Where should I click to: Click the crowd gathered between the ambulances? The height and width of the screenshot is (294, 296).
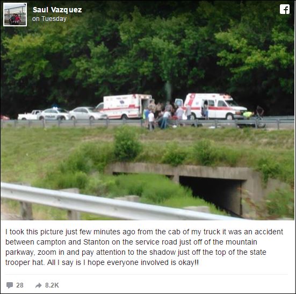point(165,114)
